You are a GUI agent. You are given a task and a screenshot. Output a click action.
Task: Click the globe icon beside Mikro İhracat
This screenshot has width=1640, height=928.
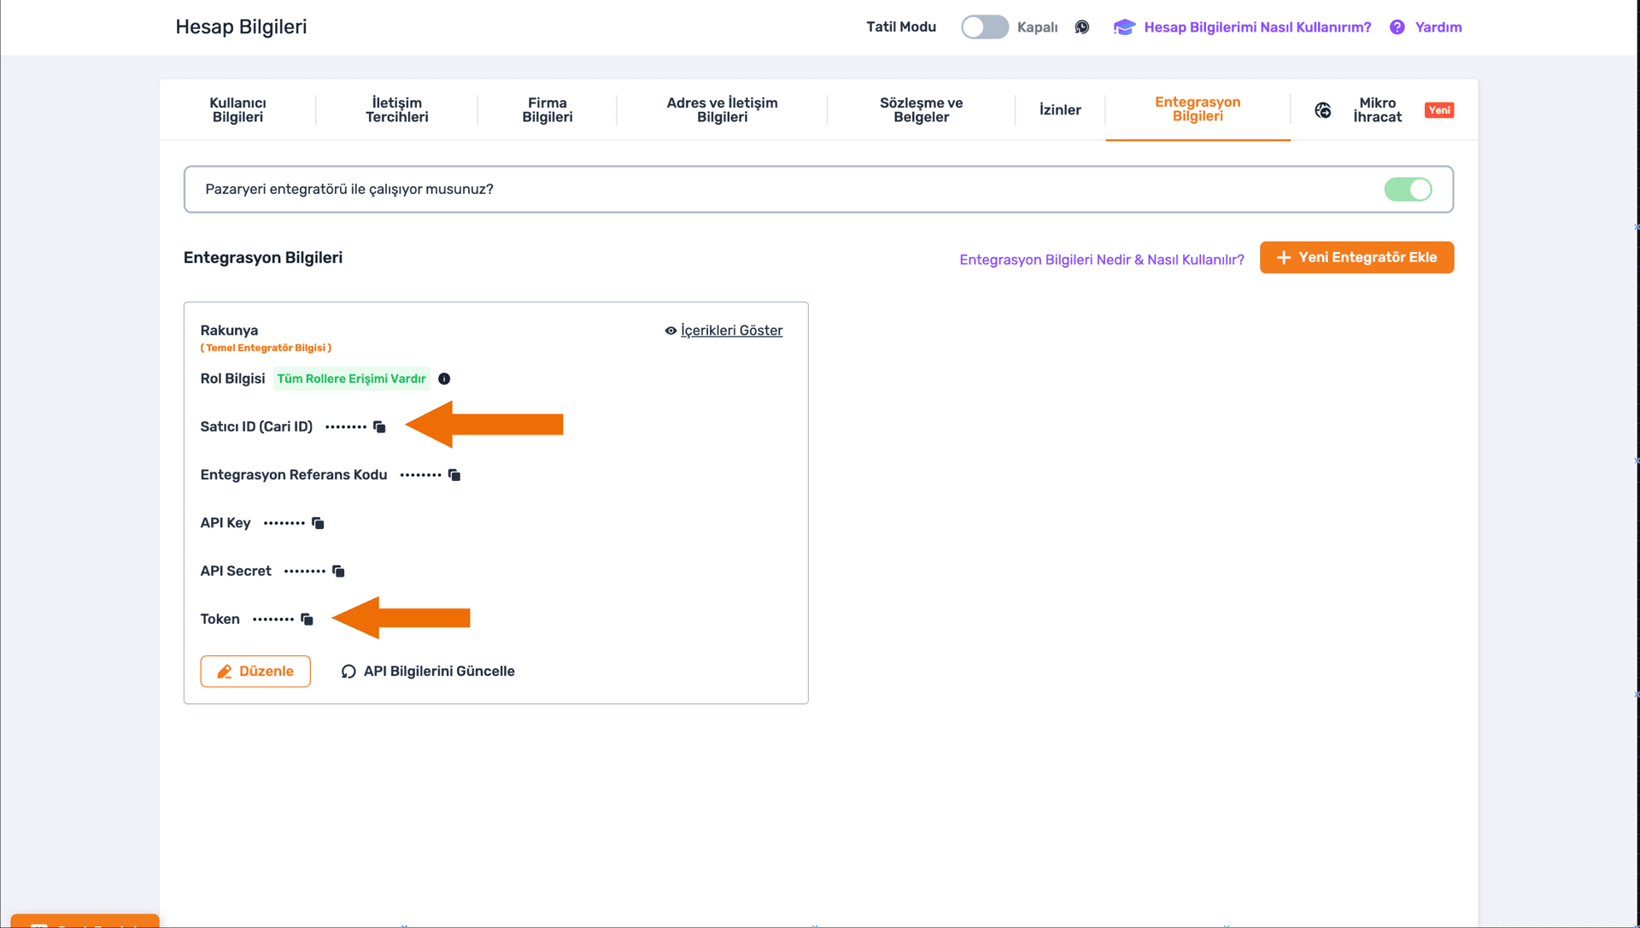(1323, 110)
